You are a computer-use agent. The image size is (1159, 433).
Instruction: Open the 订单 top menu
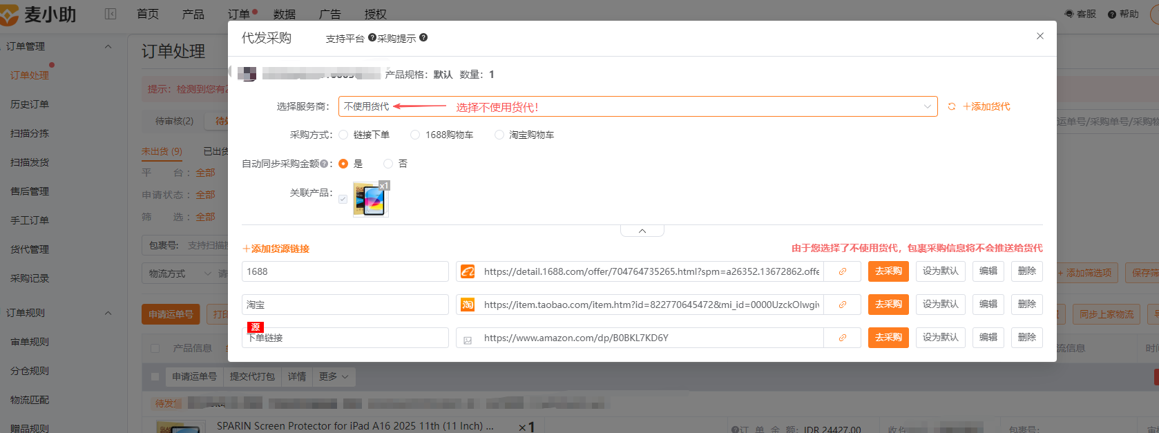(239, 14)
